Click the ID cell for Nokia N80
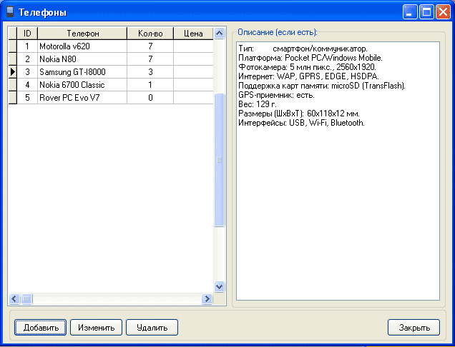The image size is (455, 347). click(x=27, y=59)
